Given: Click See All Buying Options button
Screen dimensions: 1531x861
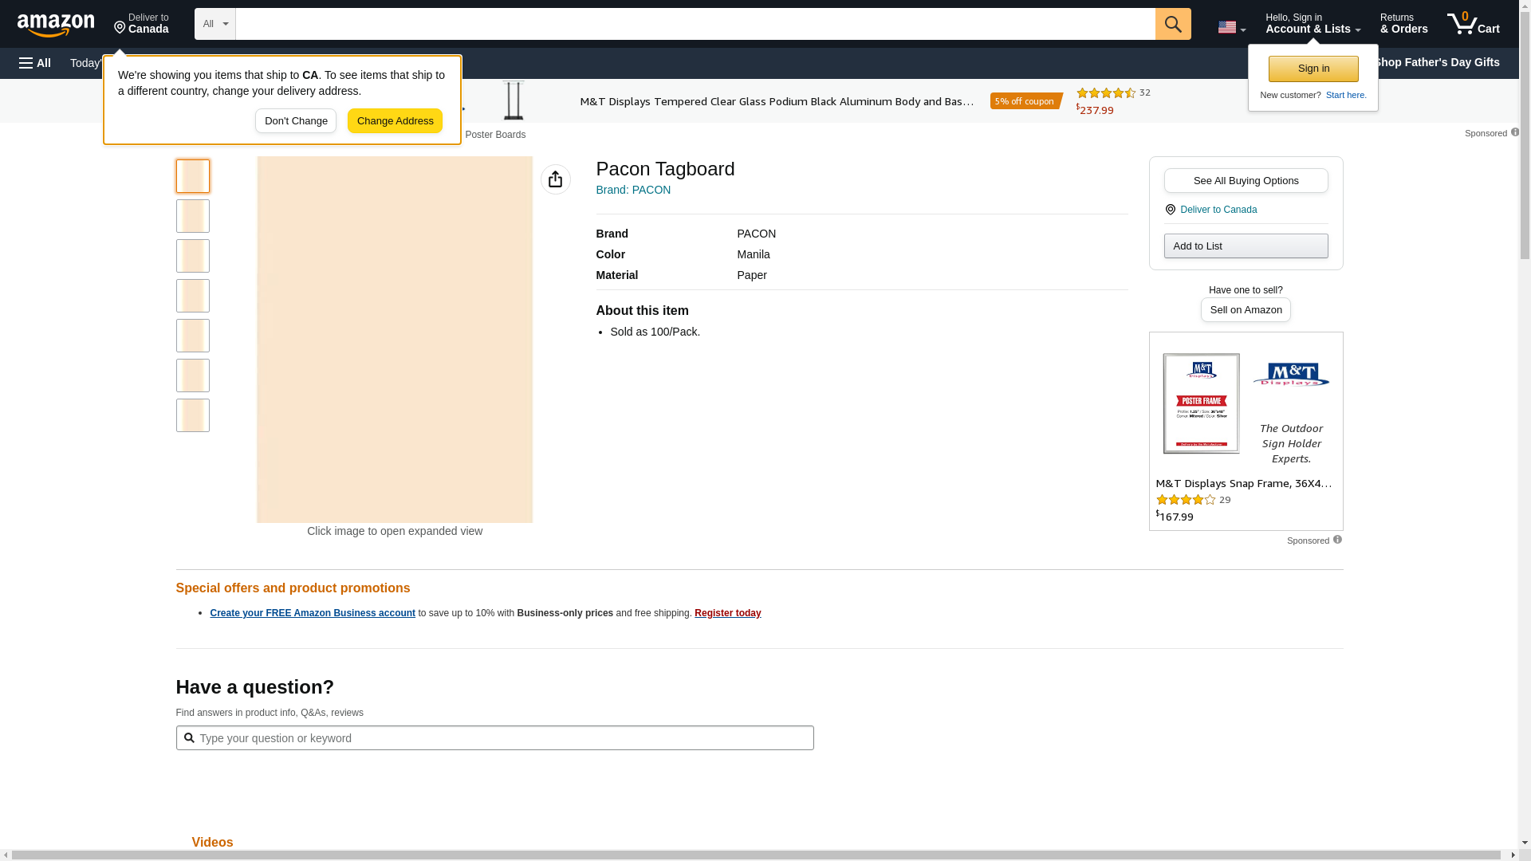Looking at the screenshot, I should click(x=1245, y=180).
